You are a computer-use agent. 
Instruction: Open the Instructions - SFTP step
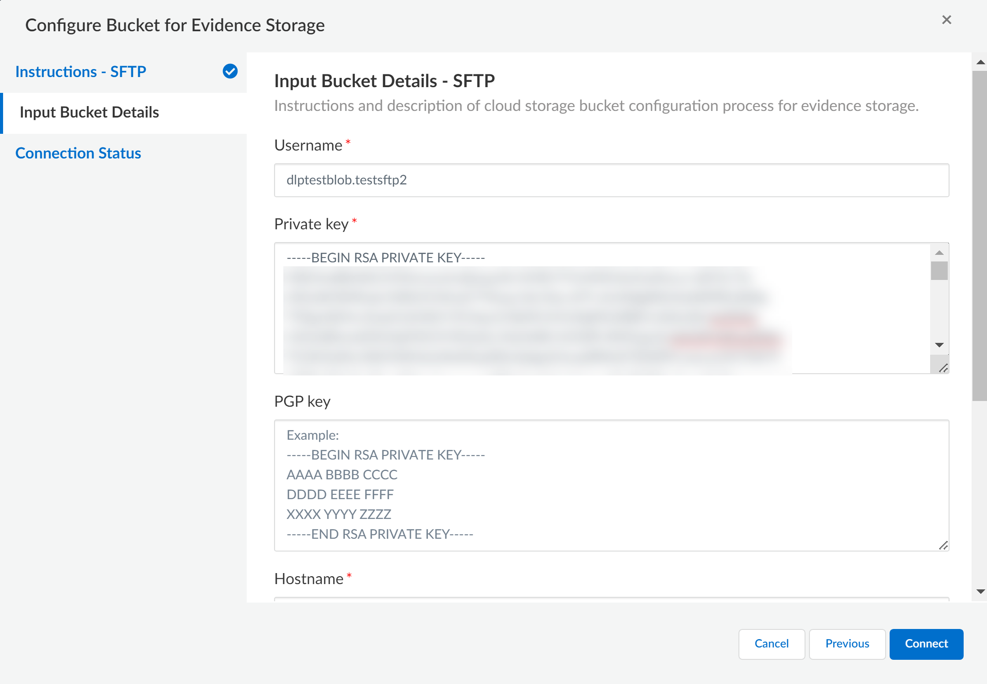[81, 72]
